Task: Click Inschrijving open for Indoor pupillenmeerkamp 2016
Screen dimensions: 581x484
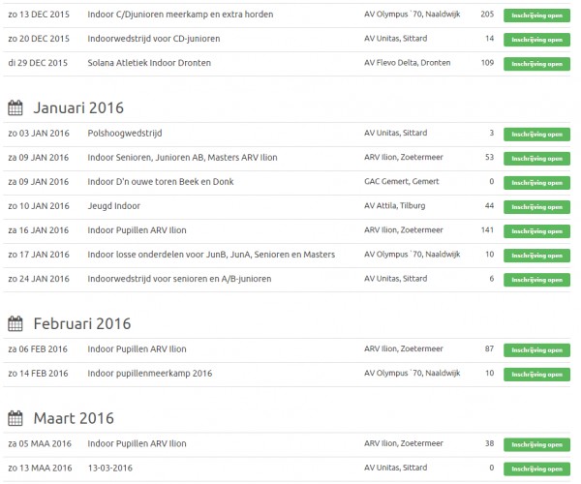Action: click(535, 374)
